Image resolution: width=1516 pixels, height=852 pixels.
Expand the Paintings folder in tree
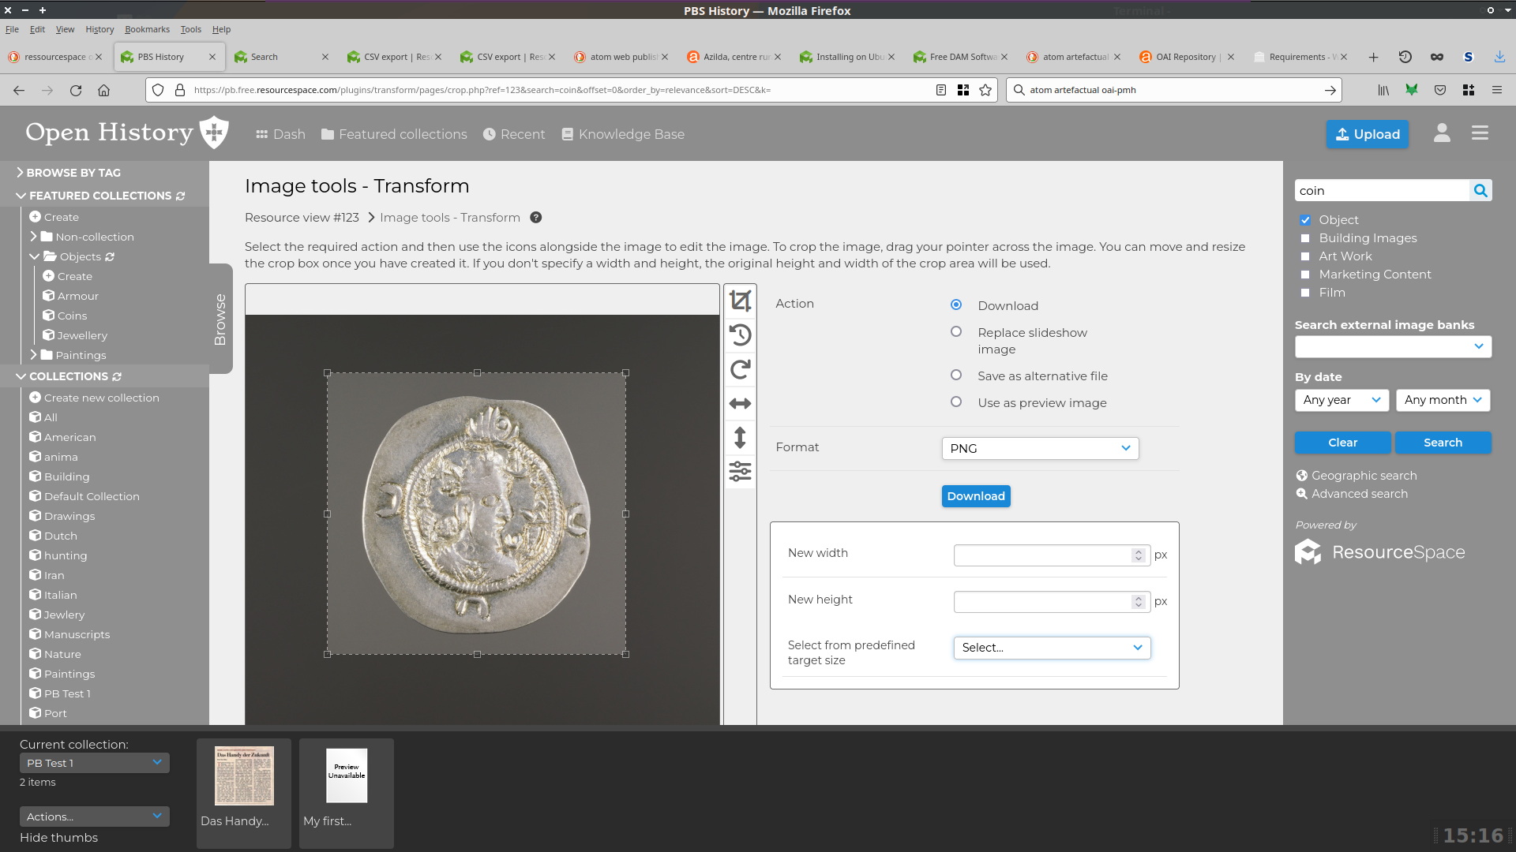(33, 355)
